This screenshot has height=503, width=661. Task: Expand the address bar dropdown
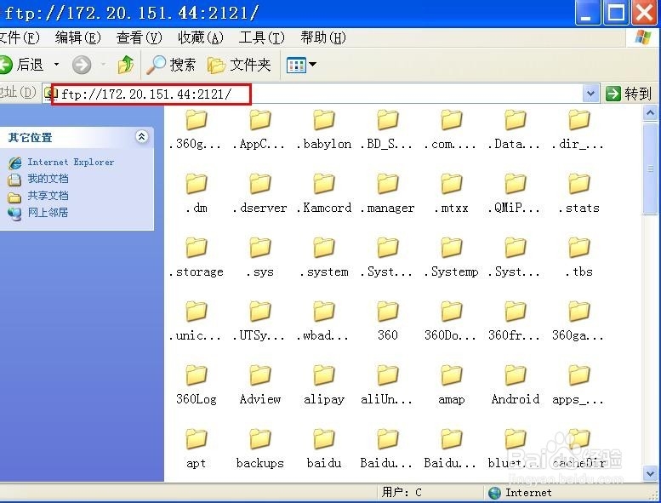pos(590,94)
